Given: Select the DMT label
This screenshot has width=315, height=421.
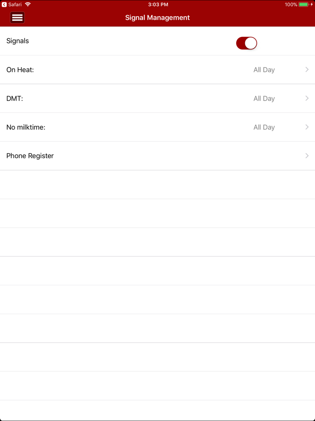Looking at the screenshot, I should [15, 98].
